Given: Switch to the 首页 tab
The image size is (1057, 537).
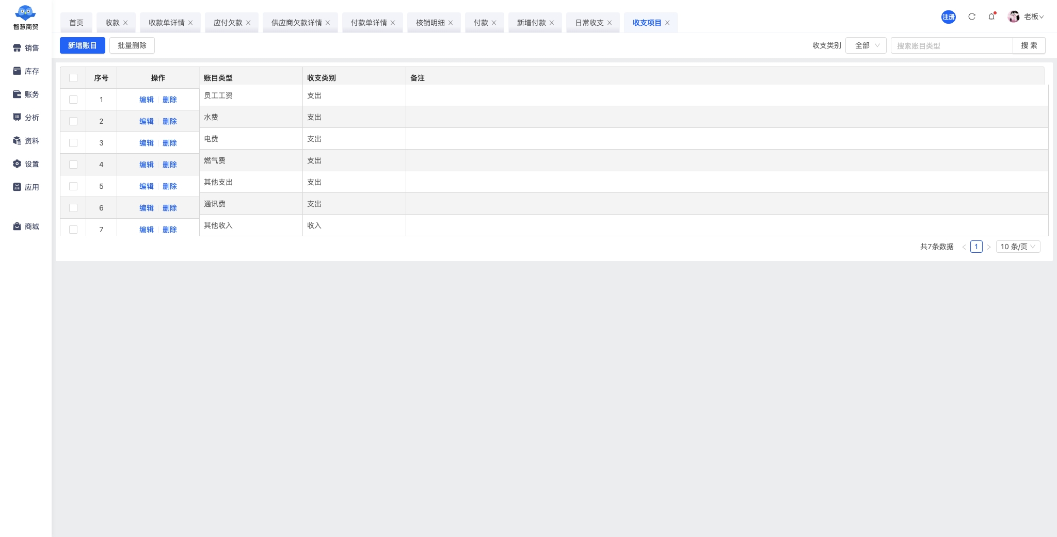Looking at the screenshot, I should point(76,23).
